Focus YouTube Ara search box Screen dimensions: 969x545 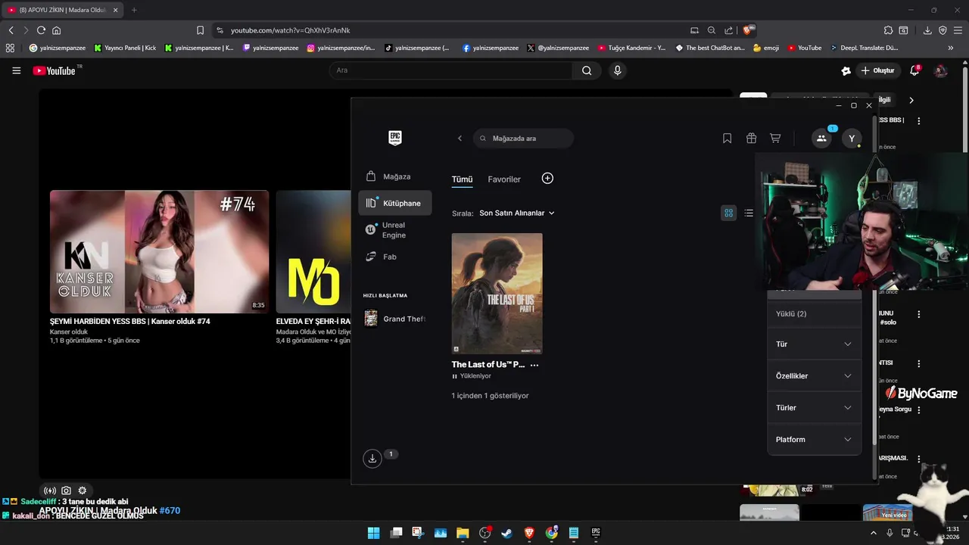(451, 70)
